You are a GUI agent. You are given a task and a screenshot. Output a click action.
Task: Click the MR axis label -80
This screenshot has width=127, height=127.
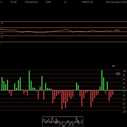[124, 108]
